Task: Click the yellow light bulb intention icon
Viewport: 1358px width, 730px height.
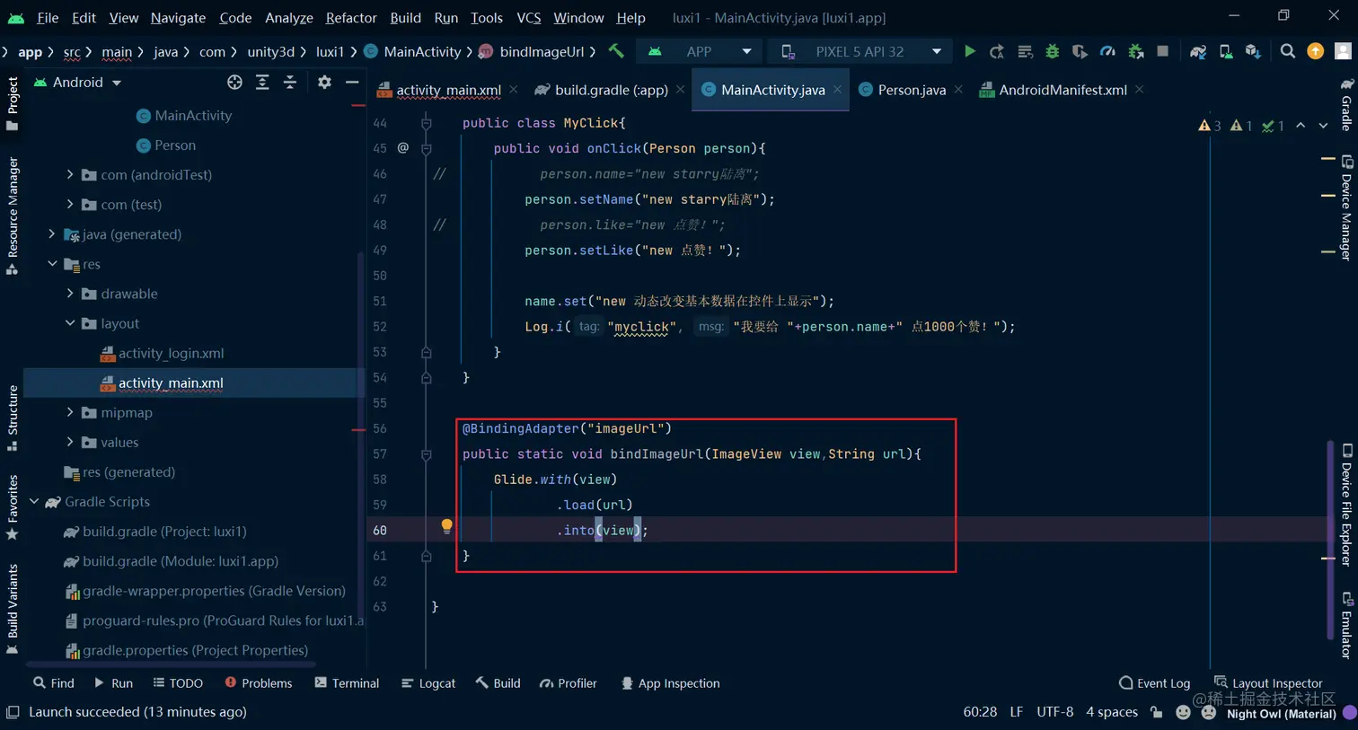Action: click(x=446, y=527)
